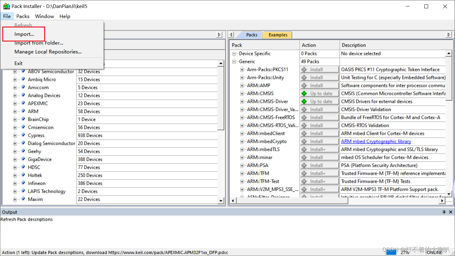Click the Action column header

click(x=320, y=45)
